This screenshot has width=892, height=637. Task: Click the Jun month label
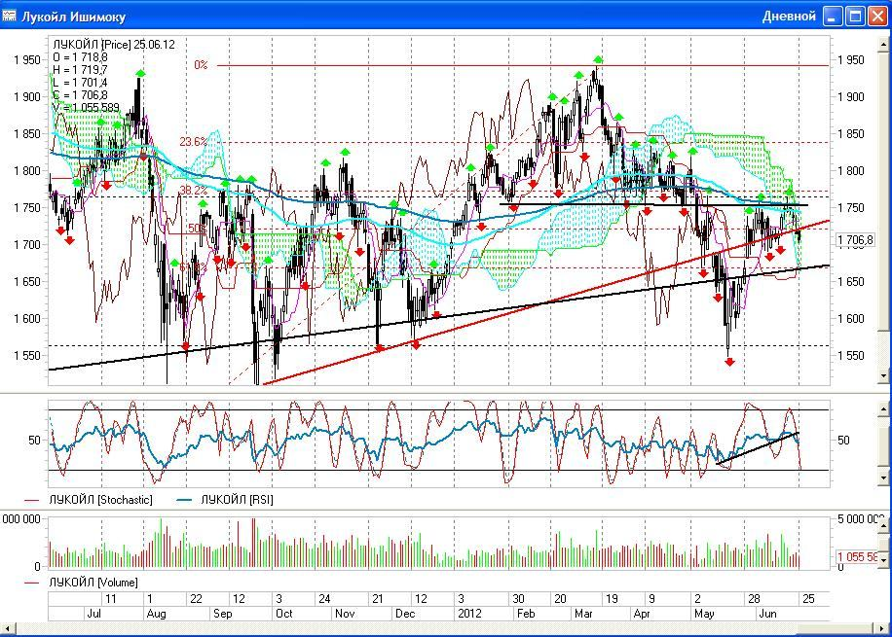[x=767, y=614]
